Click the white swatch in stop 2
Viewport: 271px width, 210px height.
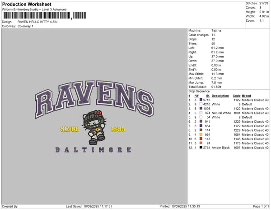(201, 104)
